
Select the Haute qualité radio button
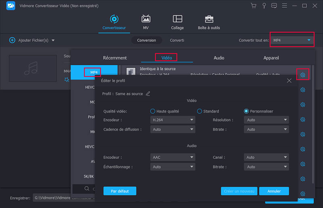tap(153, 111)
